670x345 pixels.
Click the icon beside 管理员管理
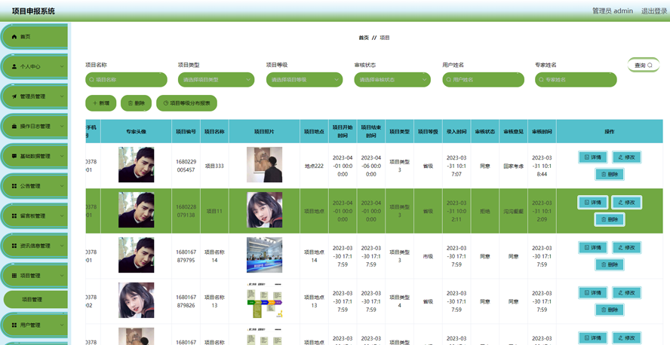[14, 96]
